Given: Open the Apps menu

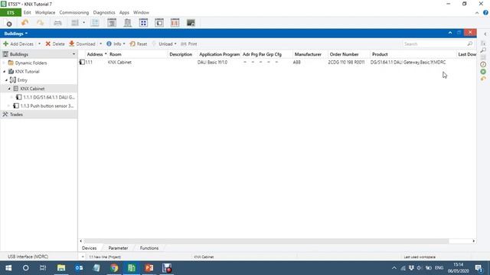Looking at the screenshot, I should pos(124,12).
